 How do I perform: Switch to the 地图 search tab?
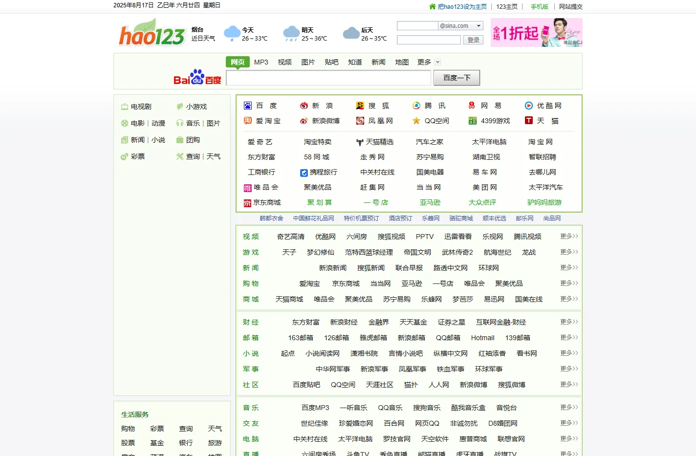(x=402, y=62)
